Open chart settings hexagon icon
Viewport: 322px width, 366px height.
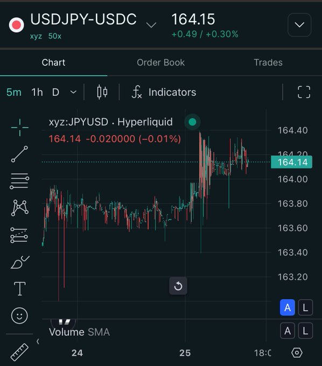297,353
